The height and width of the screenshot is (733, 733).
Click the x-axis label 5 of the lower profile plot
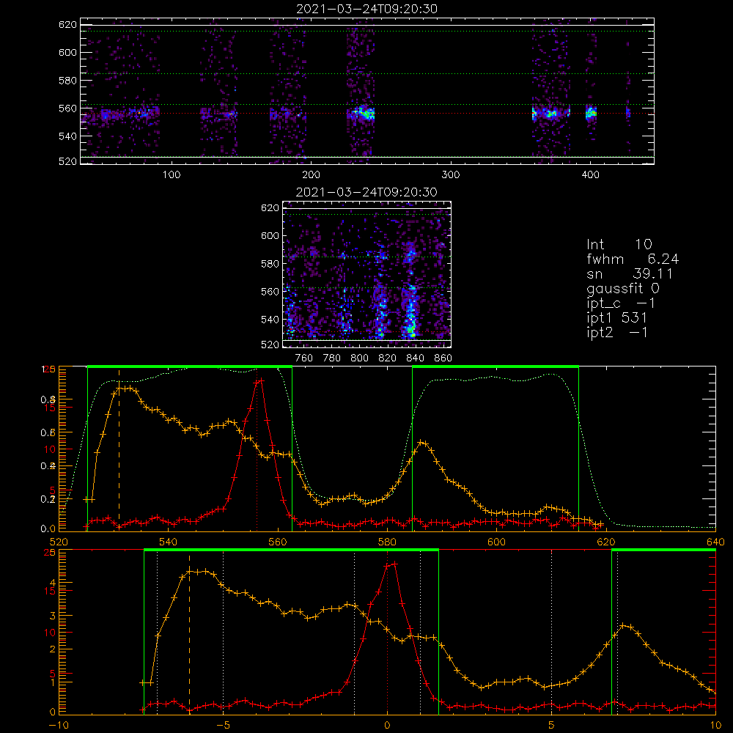click(x=552, y=725)
